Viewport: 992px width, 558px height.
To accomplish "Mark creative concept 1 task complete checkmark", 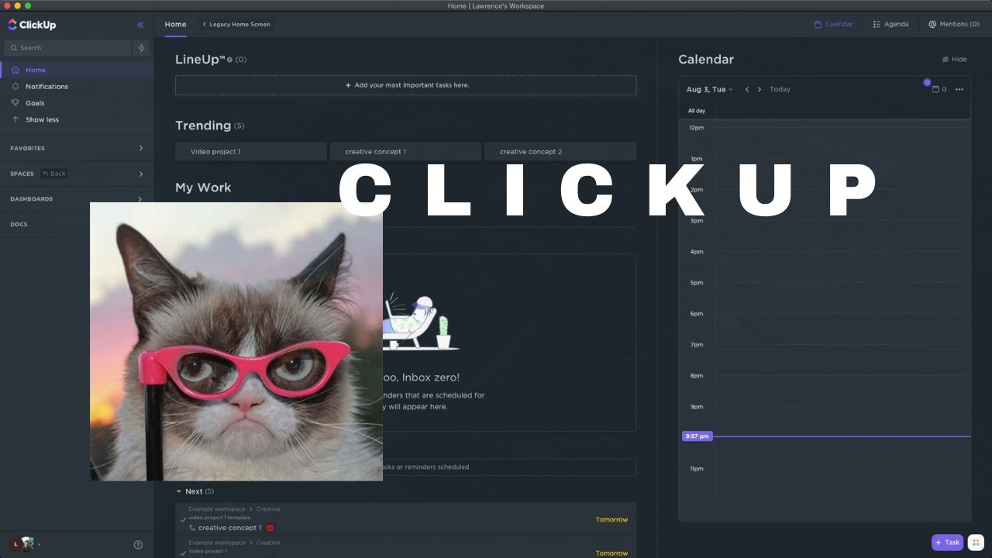I will pyautogui.click(x=183, y=519).
